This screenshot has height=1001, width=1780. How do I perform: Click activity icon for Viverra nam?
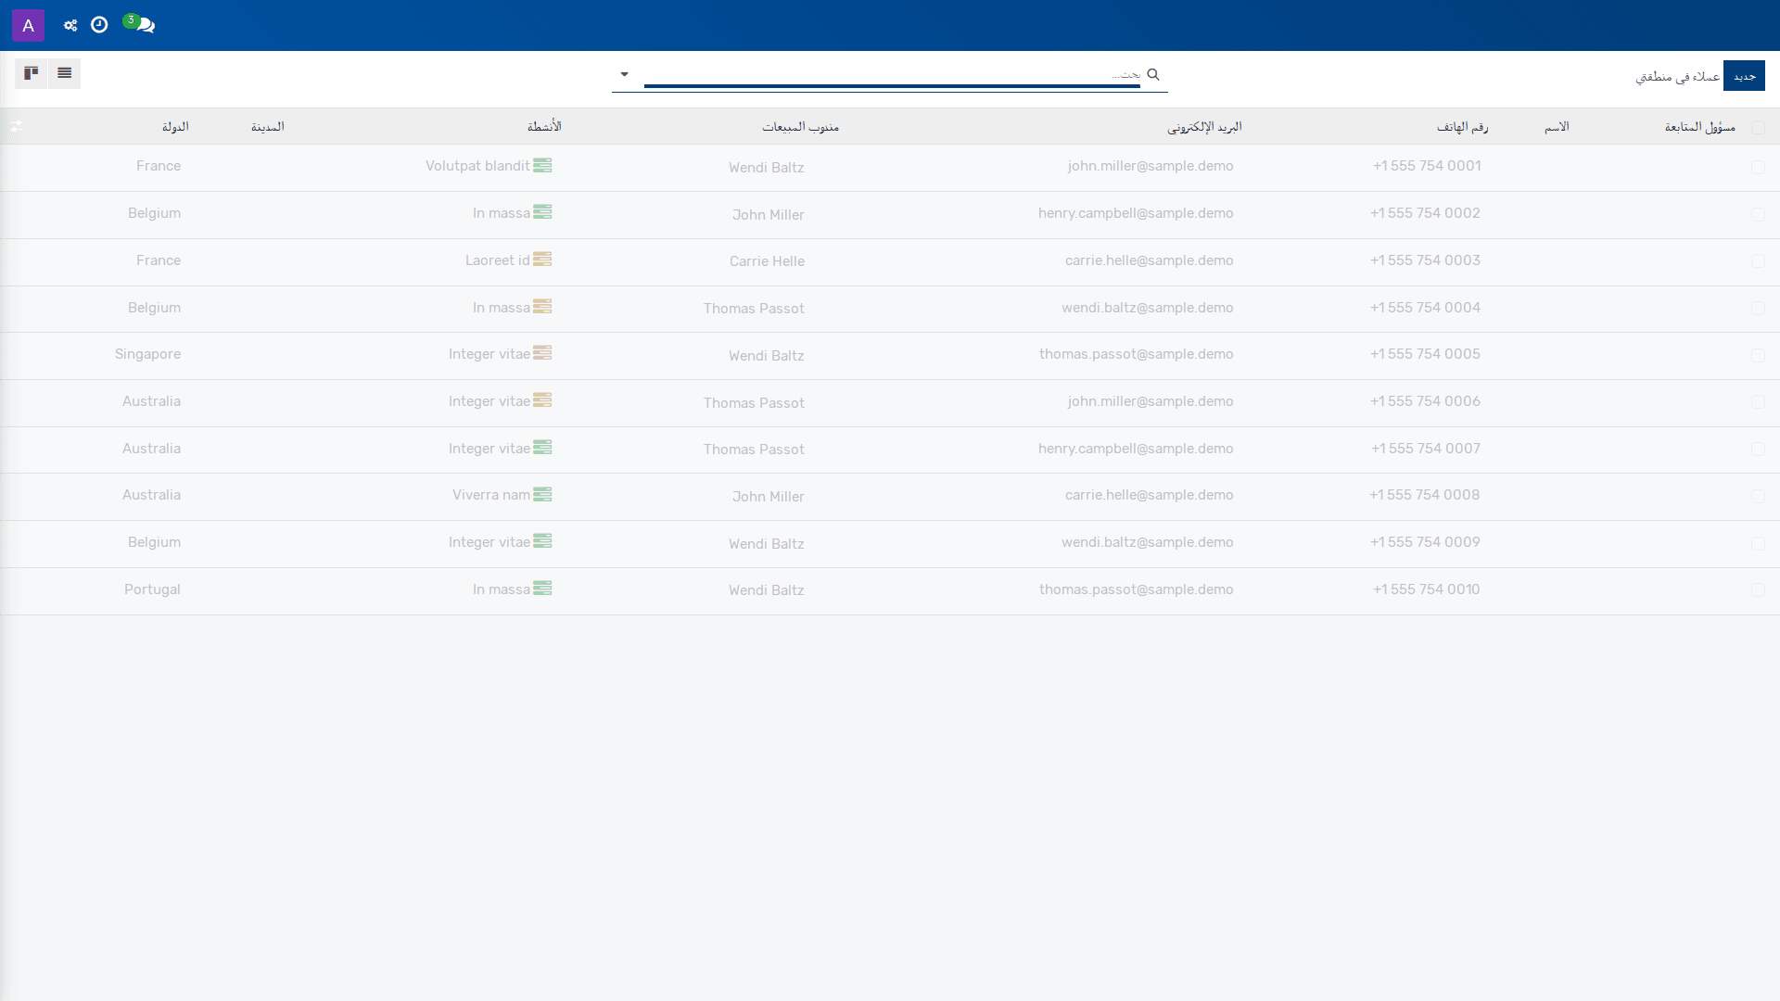pos(542,495)
